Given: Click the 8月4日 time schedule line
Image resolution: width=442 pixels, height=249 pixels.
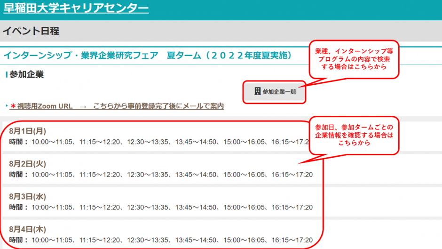Looking at the screenshot, I should point(161,240).
